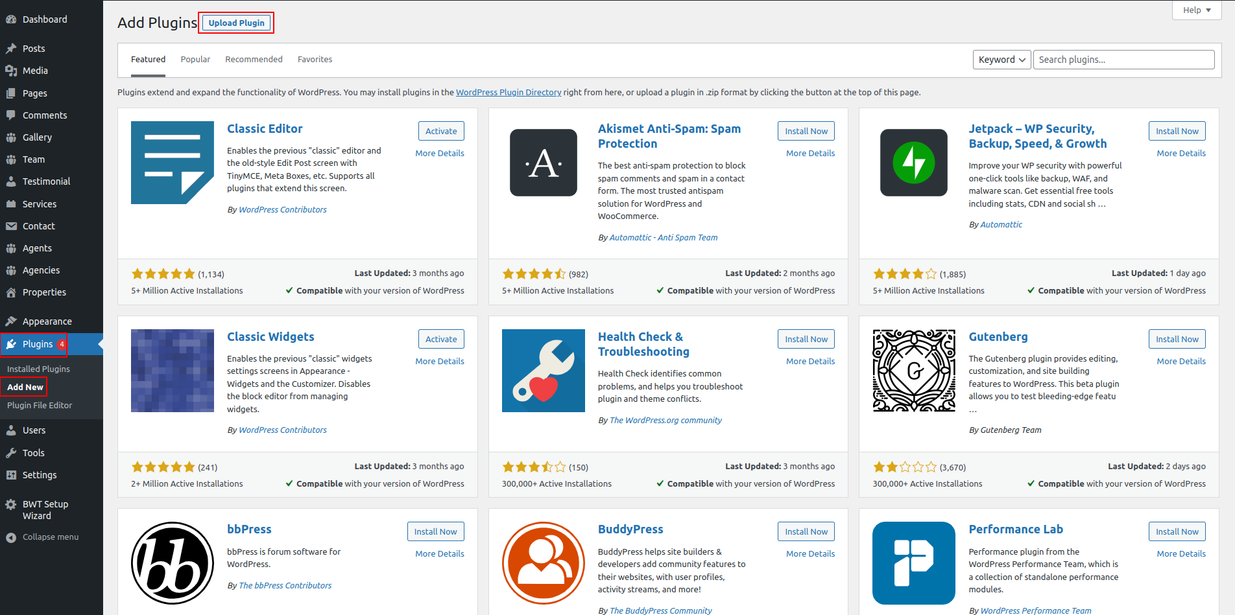The image size is (1235, 615).
Task: Open the Favorites plugins tab
Action: click(x=315, y=60)
